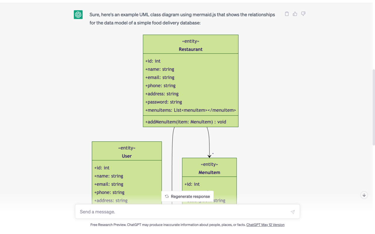Open the ChatGPT May 12 Version link

point(265,225)
